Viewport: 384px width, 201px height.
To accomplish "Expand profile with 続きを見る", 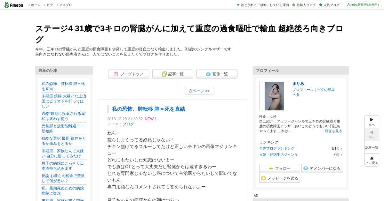I will click(333, 131).
